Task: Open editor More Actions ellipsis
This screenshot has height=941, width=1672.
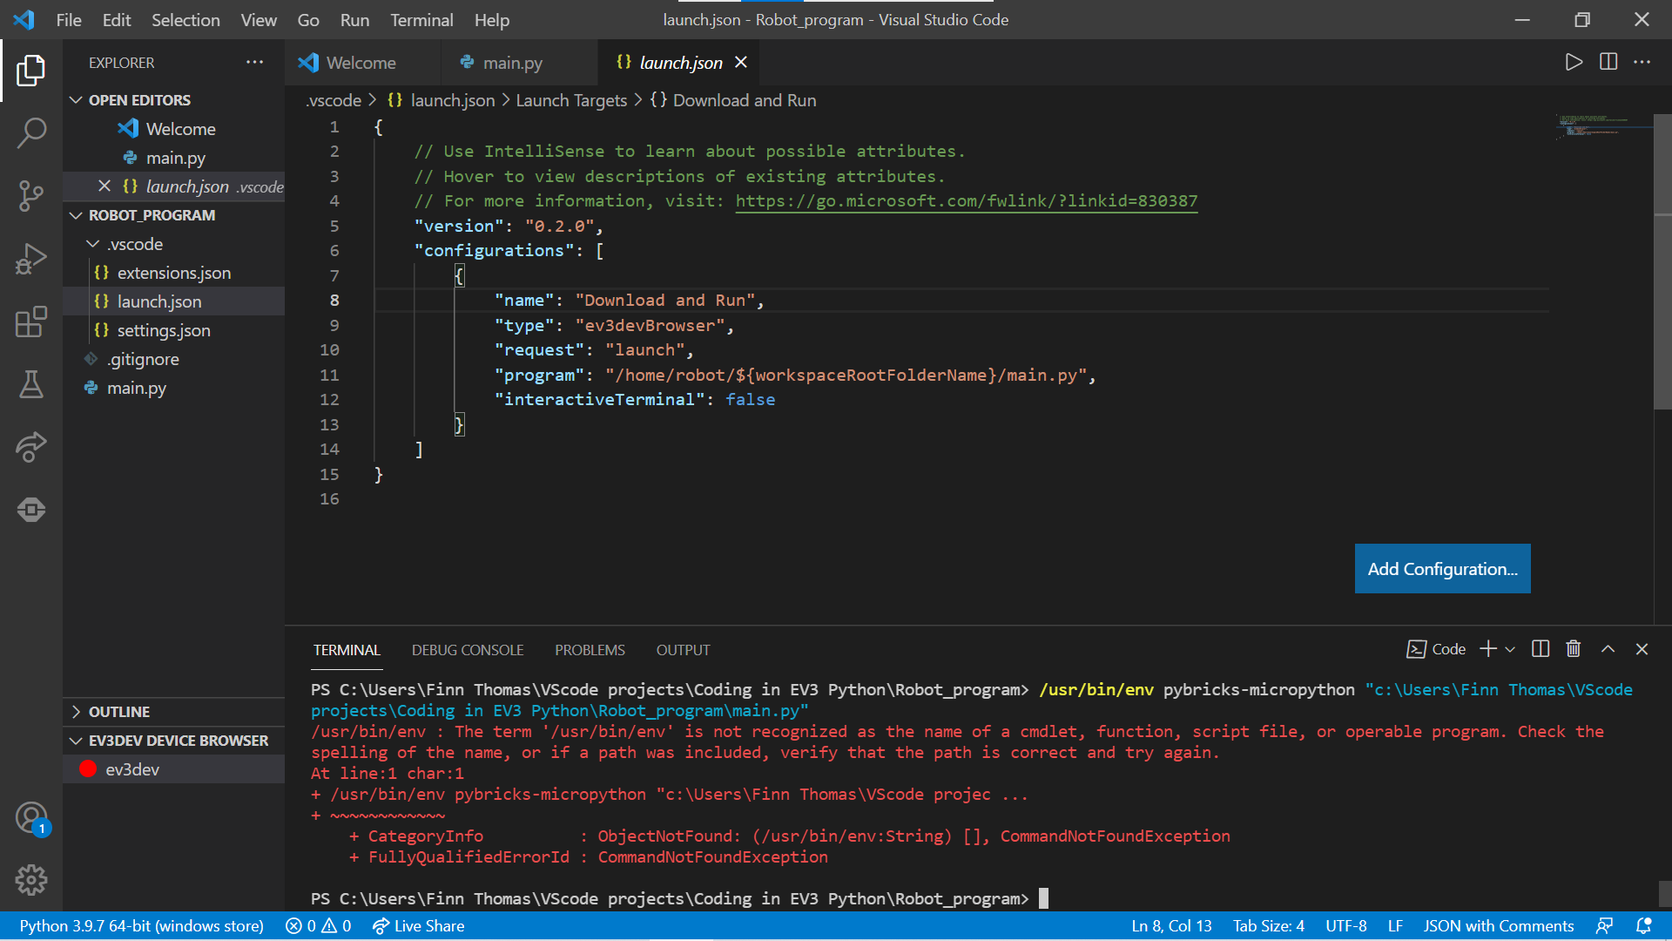Action: click(1642, 62)
